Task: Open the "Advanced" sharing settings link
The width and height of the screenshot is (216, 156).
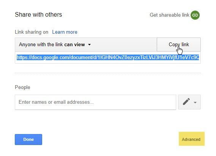Action: click(191, 139)
